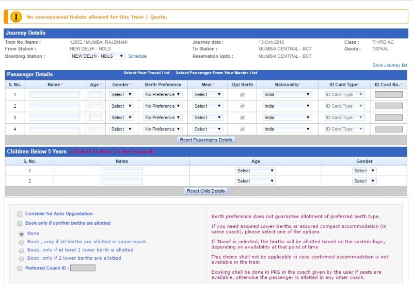Click Name field for passenger 4
The width and height of the screenshot is (413, 284).
pos(55,129)
